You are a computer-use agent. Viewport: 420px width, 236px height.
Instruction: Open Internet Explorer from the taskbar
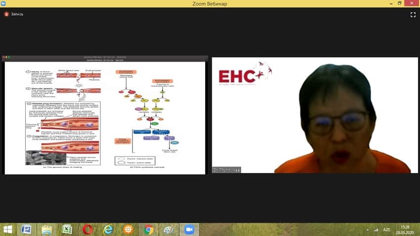[108, 230]
